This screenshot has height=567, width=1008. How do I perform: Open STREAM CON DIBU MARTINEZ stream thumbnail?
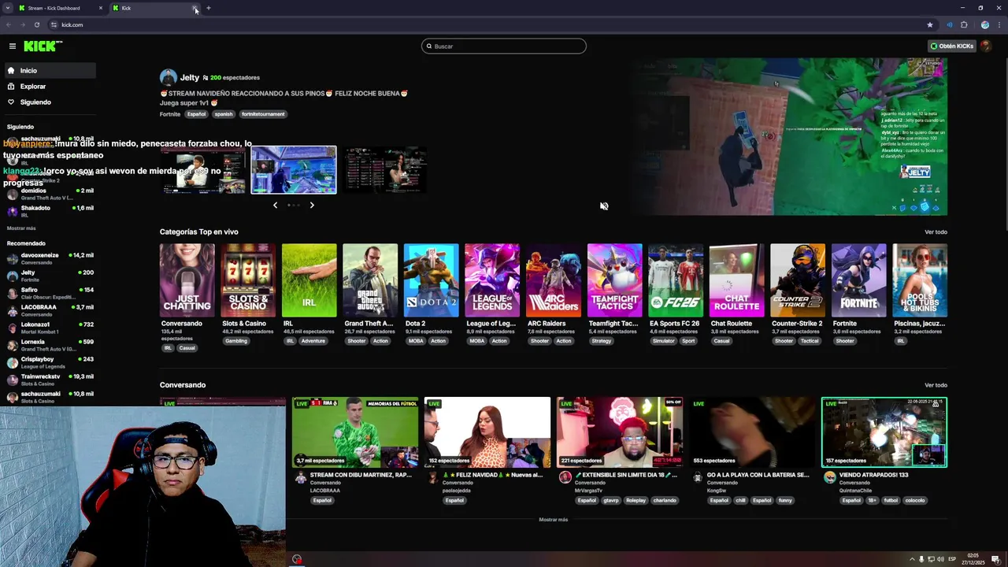[x=355, y=432]
